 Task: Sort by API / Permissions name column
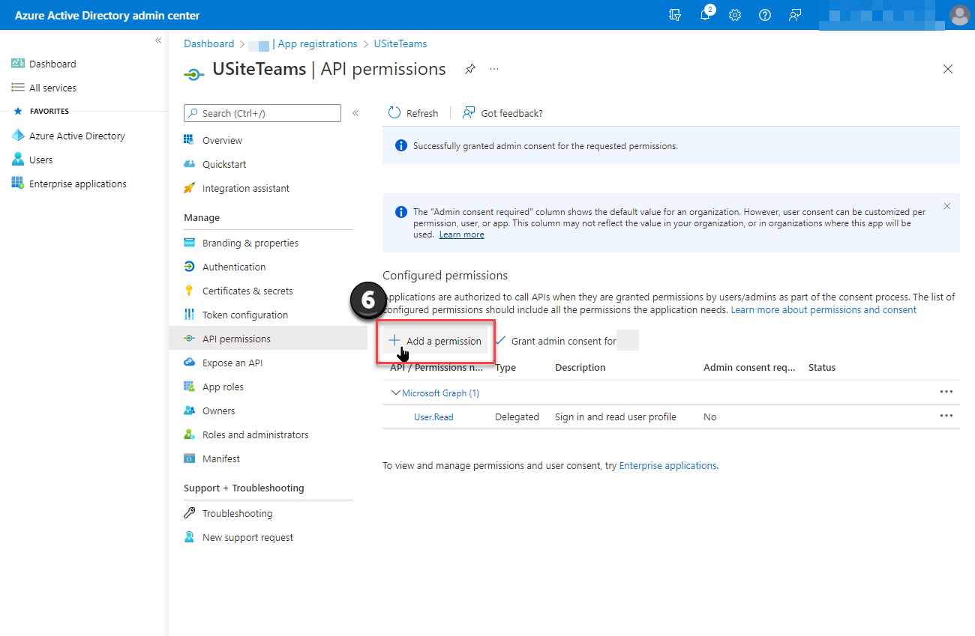[436, 367]
